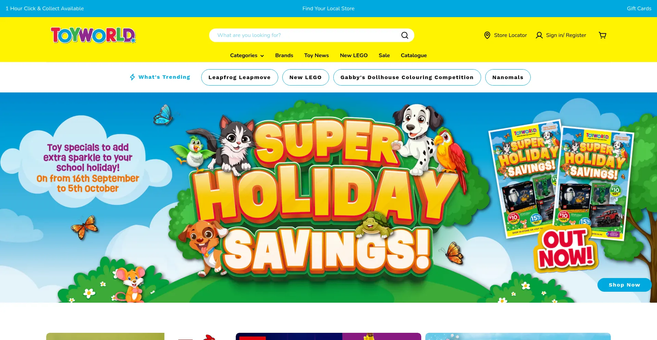Click the search magnifier icon
This screenshot has width=657, height=340.
coord(404,35)
